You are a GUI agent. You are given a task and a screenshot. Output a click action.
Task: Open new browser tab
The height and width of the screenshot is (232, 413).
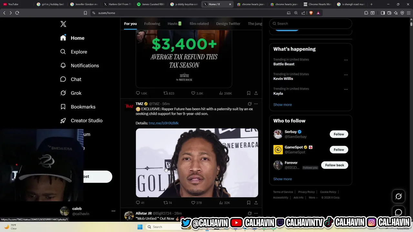371,4
